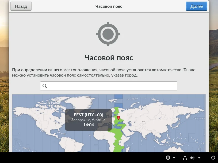Image resolution: width=218 pixels, height=163 pixels.
Task: Open the wired network status icon
Action: tap(185, 158)
